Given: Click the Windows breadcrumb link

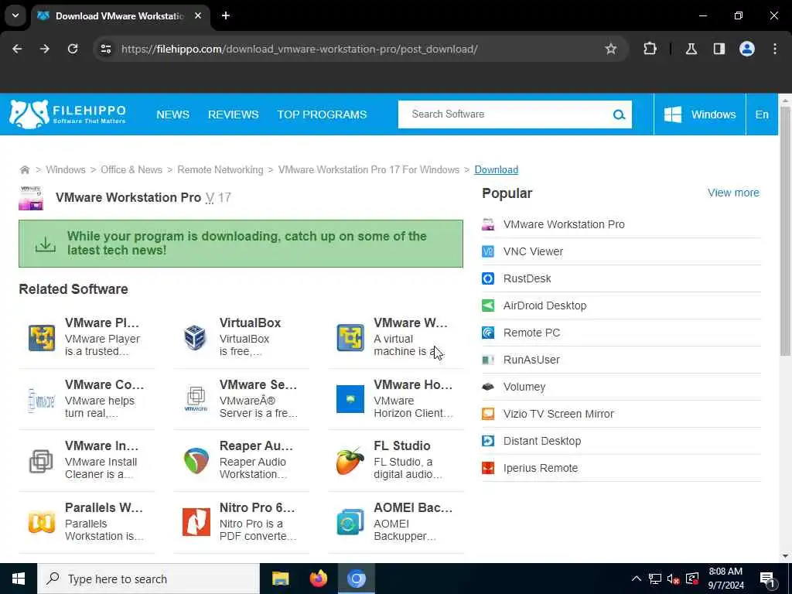Looking at the screenshot, I should coord(66,169).
